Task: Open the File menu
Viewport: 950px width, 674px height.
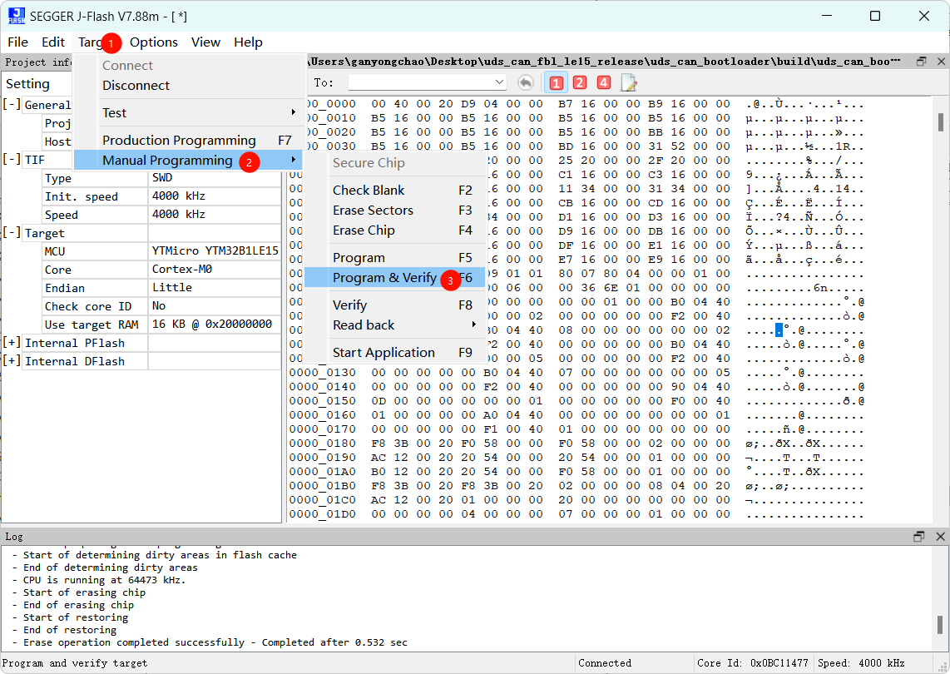Action: [17, 42]
